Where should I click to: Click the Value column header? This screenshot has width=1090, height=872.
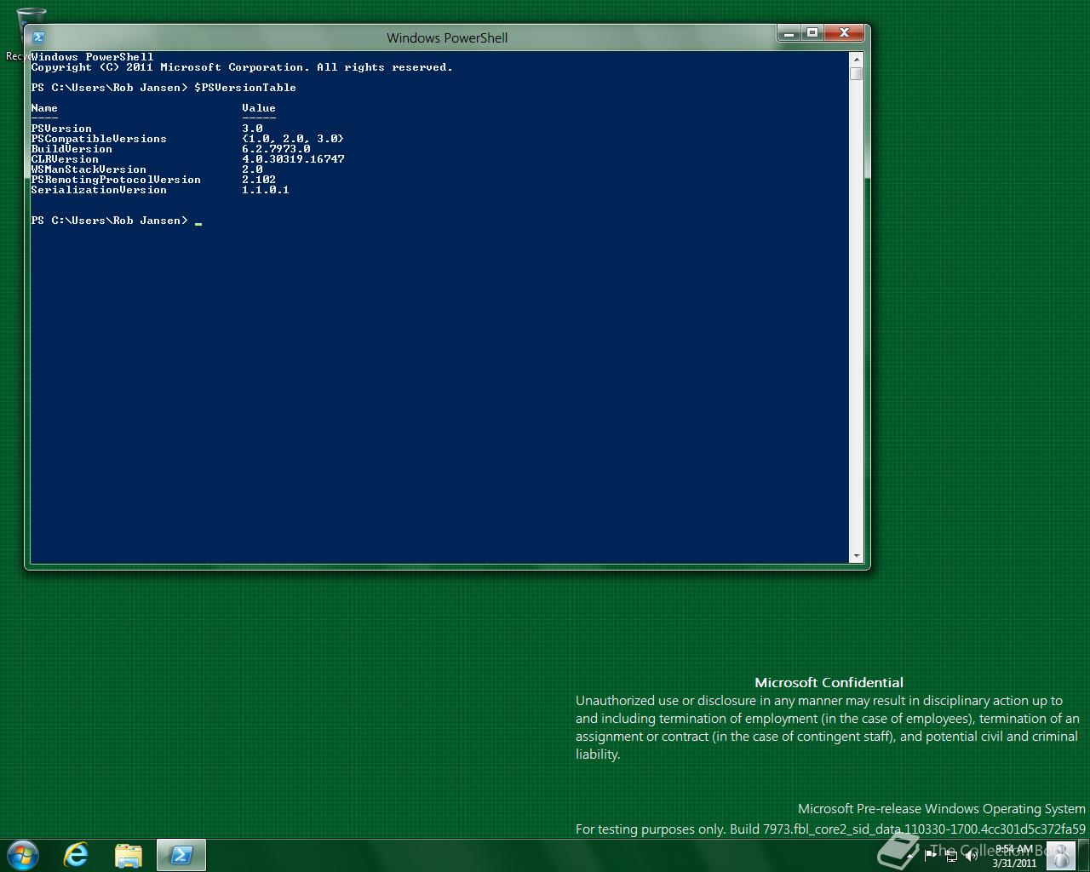[x=259, y=108]
